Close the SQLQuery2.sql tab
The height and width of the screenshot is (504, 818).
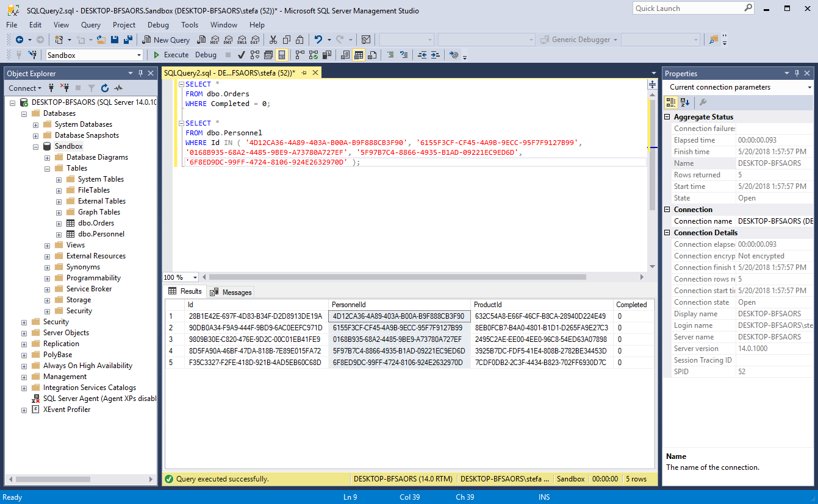(x=315, y=73)
